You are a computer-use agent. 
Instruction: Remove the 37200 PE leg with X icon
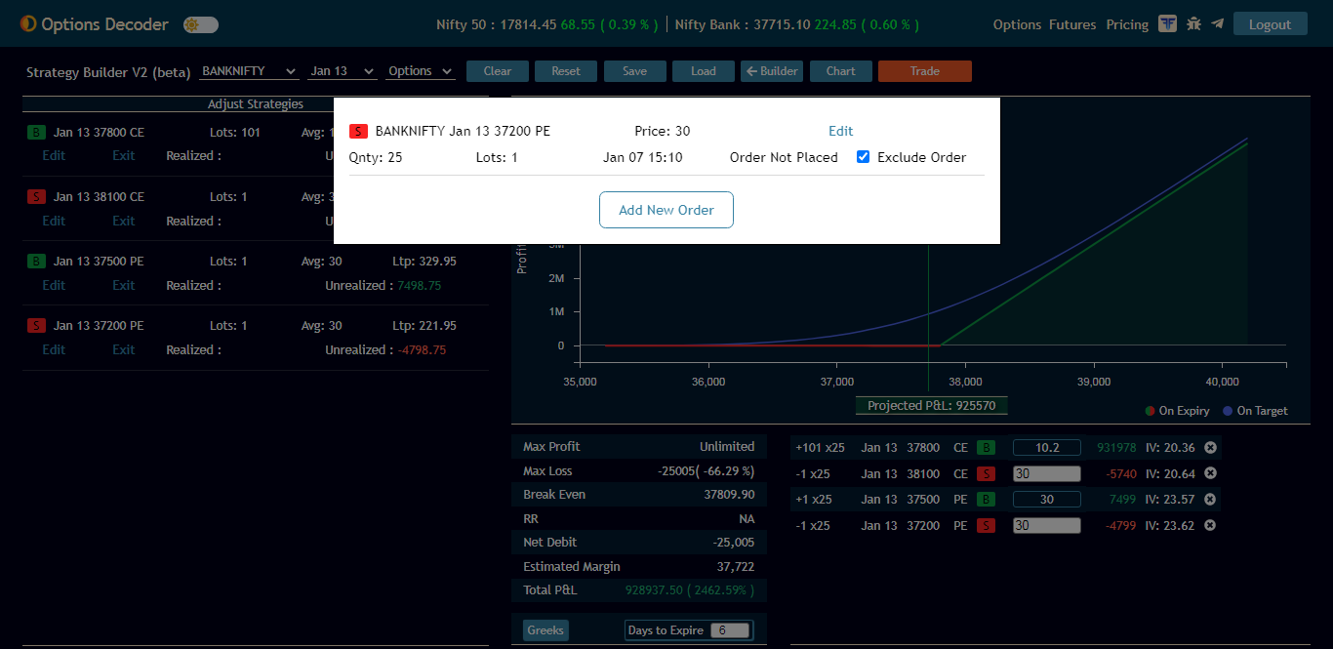tap(1210, 525)
